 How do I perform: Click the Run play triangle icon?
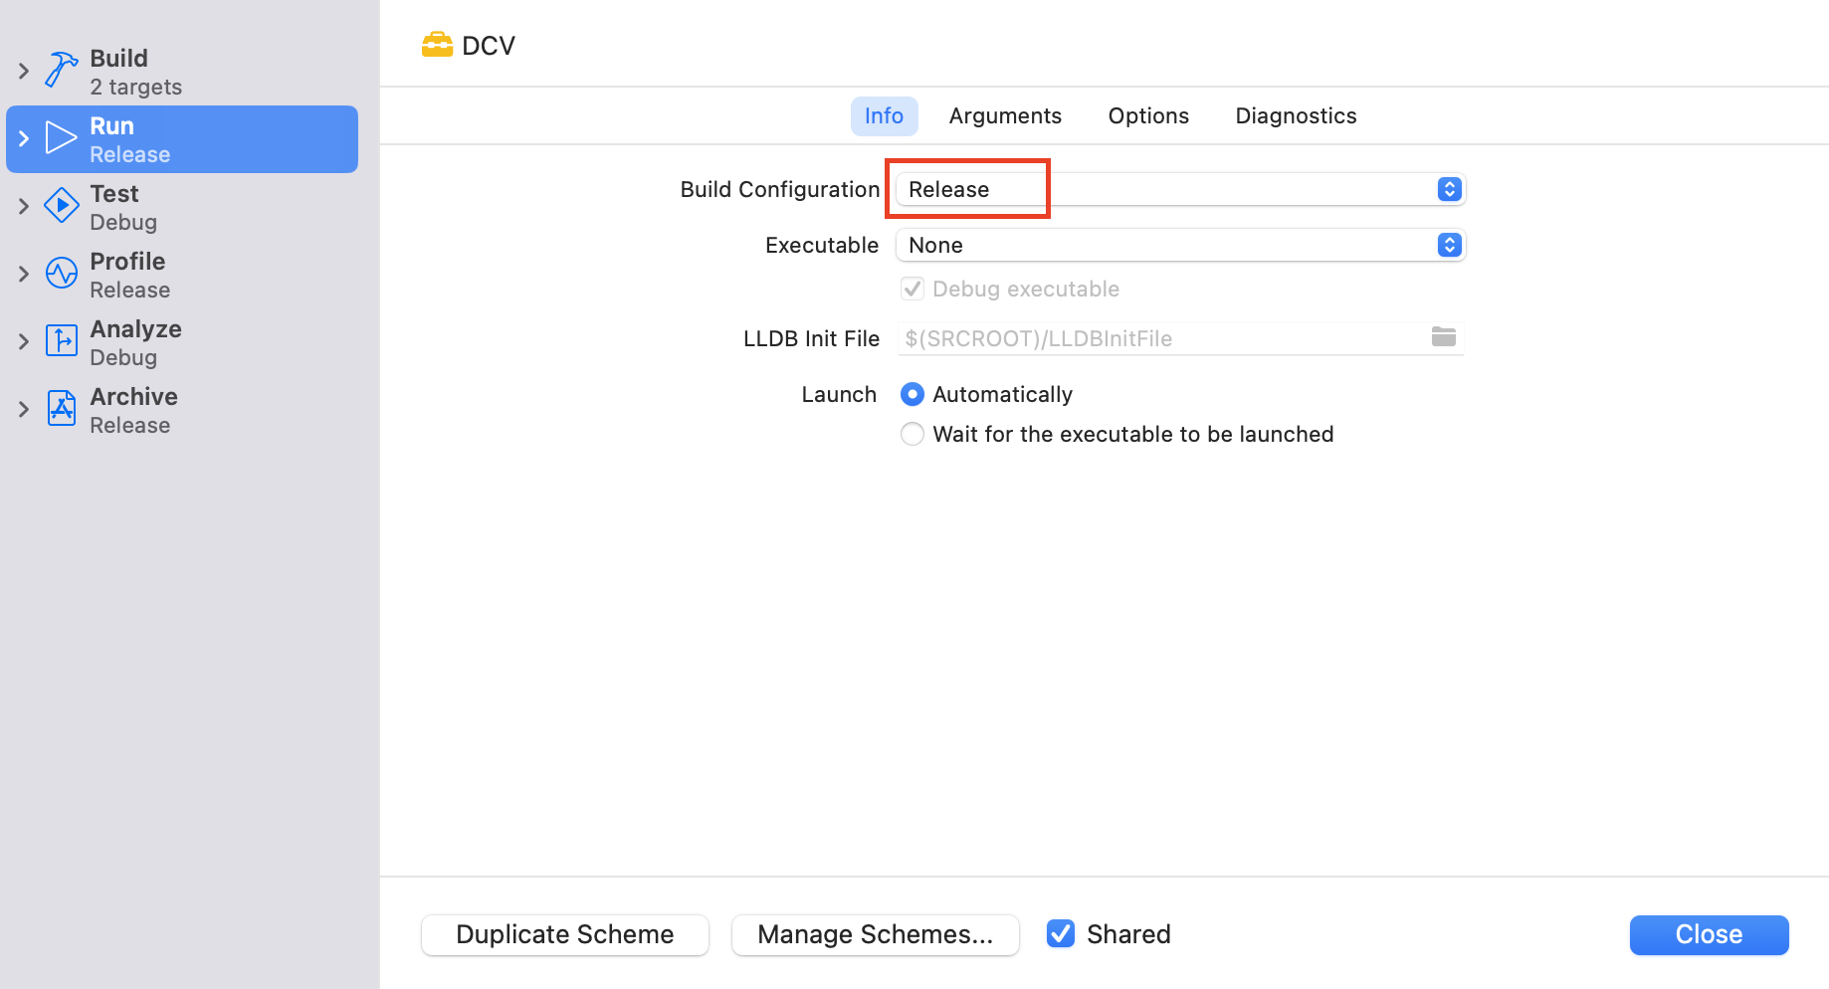pyautogui.click(x=62, y=138)
